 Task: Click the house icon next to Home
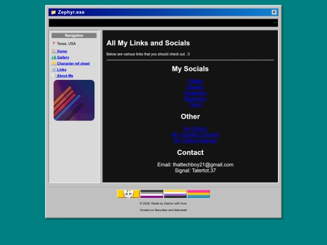tap(54, 51)
